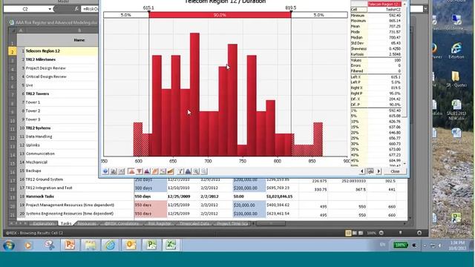Switch to the Timescaled Data sheet tab
The image size is (475, 267).
(194, 223)
